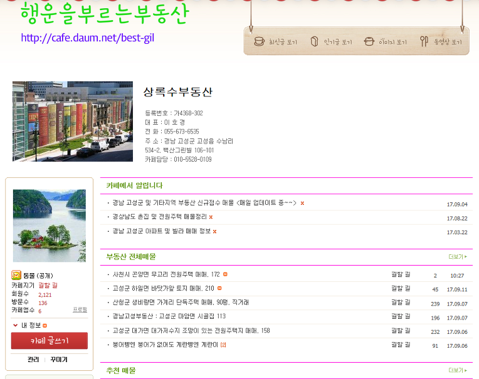
Task: Click the 부동산 전체매물 heading
Action: (131, 257)
